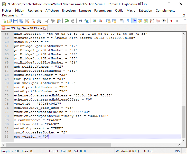Open the Exécution menu
Screen dimensions: 187x154
click(x=145, y=11)
